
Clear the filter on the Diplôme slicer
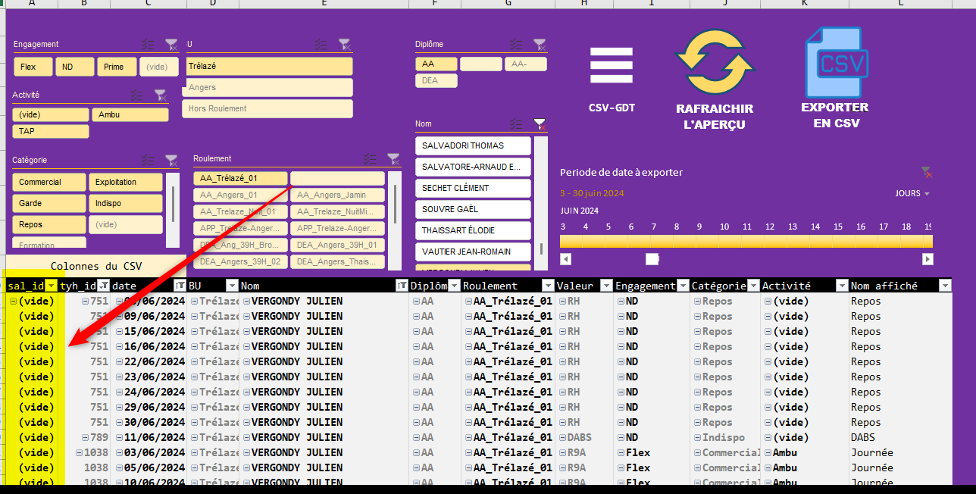click(x=539, y=45)
